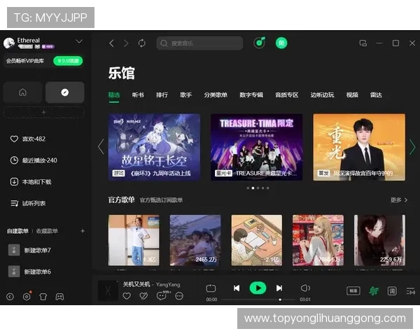Open the green sound effects waveform icon
Viewport: 420px width, 336px height.
pos(374,290)
